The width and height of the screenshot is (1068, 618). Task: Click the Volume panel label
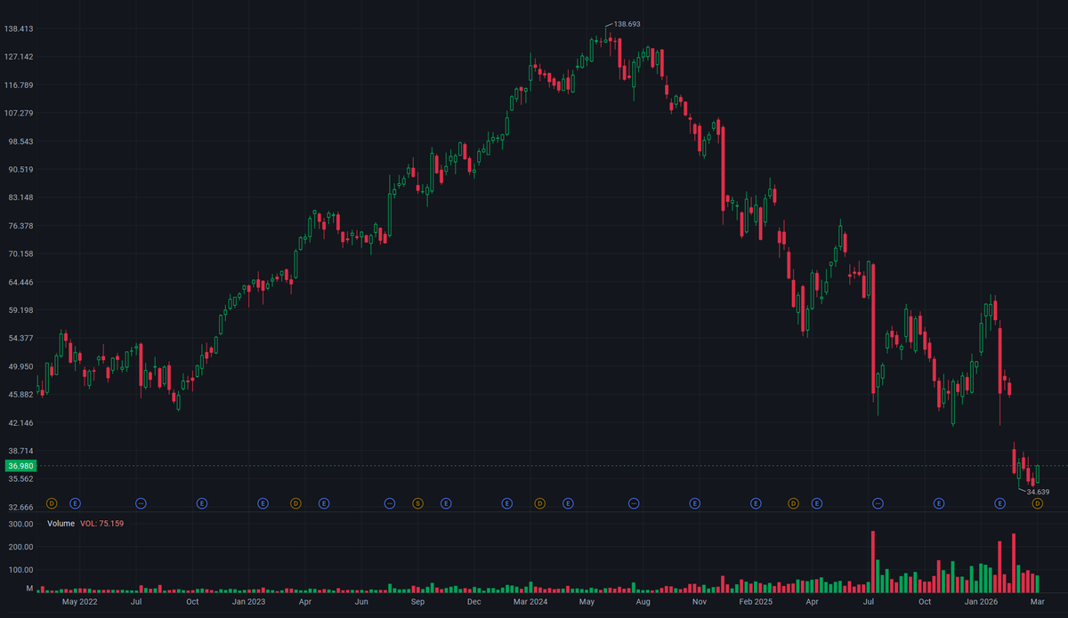pos(61,523)
